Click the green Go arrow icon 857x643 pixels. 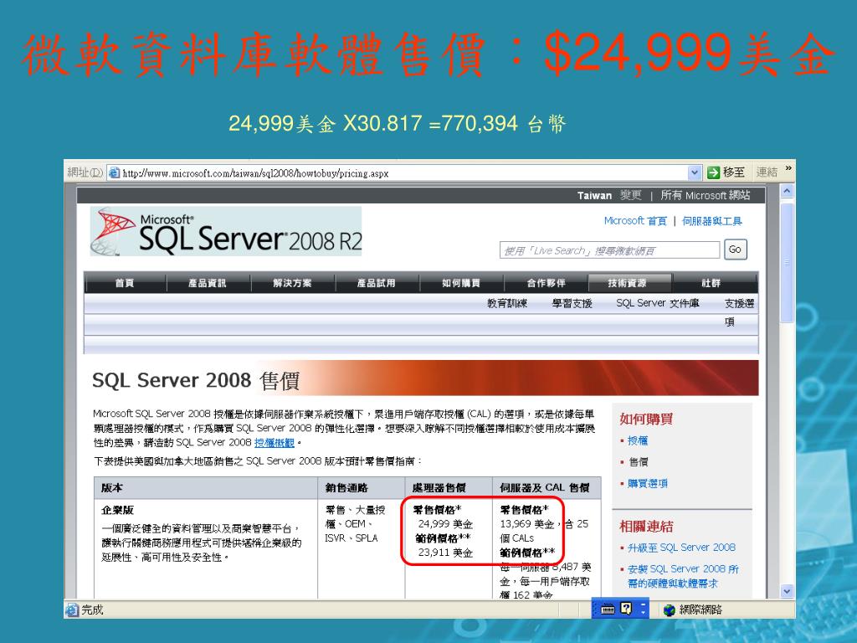[713, 172]
